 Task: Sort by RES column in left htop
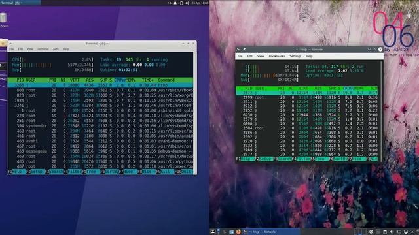tap(90, 80)
